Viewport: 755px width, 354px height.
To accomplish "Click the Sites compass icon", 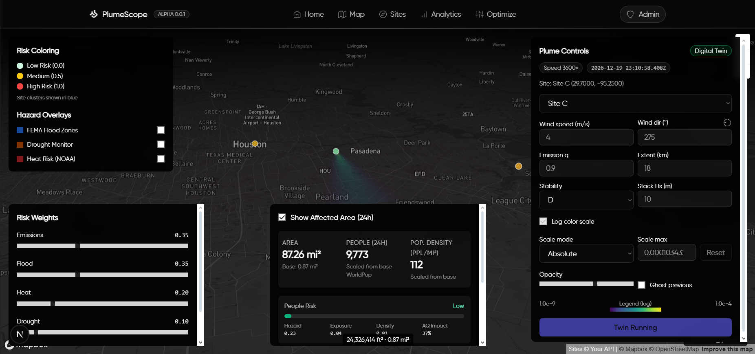I will coord(383,14).
